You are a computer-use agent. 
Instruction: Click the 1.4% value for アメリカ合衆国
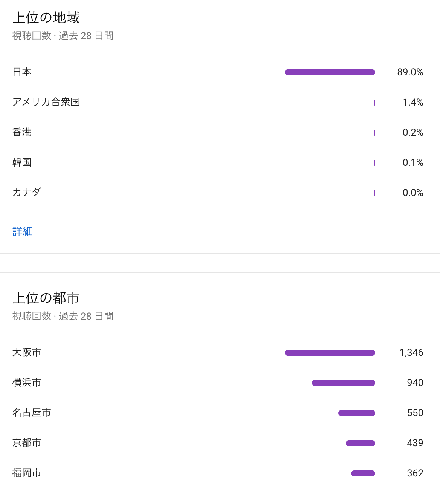coord(412,102)
